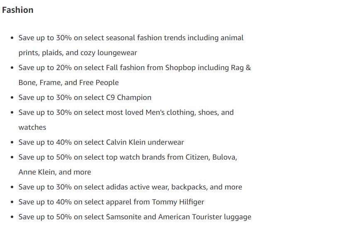This screenshot has height=228, width=353.
Task: Click text 'Anne Klein, and more'
Action: [55, 172]
